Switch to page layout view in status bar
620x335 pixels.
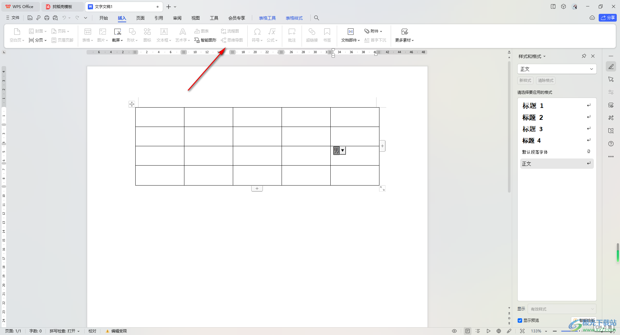pos(468,331)
